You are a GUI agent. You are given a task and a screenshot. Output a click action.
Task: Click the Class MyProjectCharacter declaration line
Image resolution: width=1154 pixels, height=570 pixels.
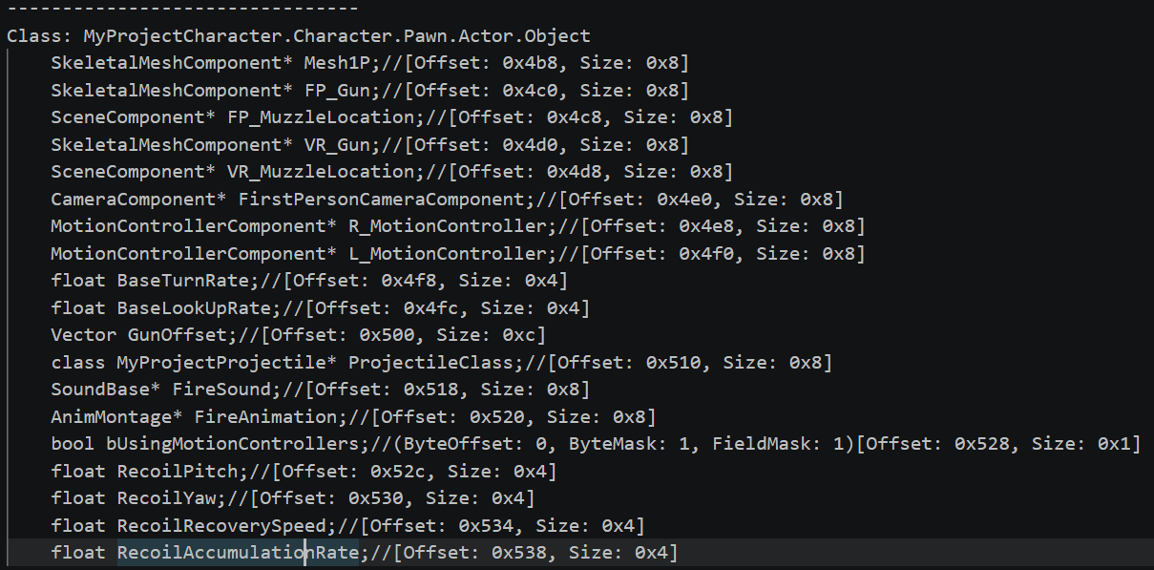[x=298, y=36]
